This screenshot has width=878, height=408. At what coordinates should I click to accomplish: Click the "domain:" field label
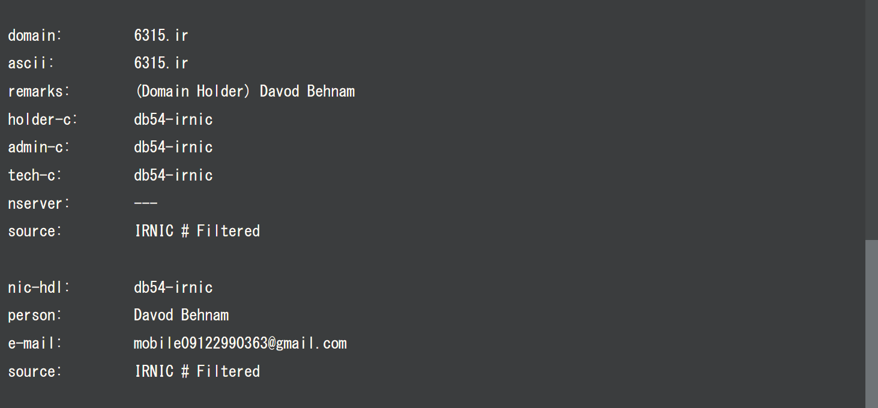click(x=35, y=35)
